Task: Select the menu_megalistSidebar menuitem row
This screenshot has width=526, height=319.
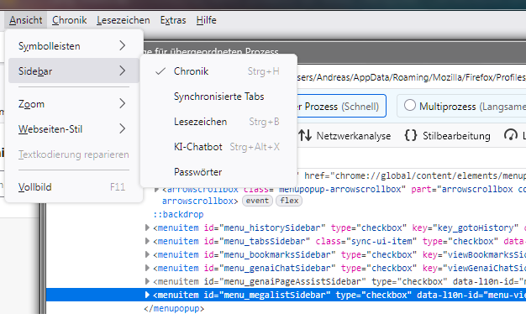Action: tap(286, 295)
